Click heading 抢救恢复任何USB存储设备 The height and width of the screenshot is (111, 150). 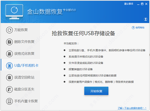coord(83,33)
